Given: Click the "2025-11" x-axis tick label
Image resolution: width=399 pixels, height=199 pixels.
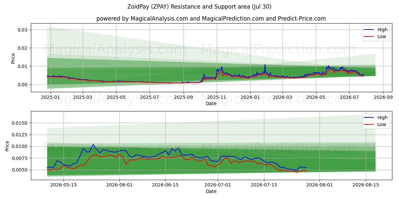Looking at the screenshot, I should [217, 98].
